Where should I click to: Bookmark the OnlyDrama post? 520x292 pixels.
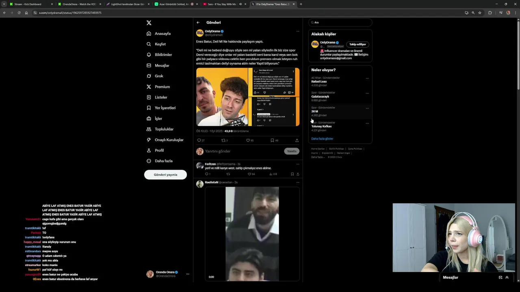click(274, 140)
